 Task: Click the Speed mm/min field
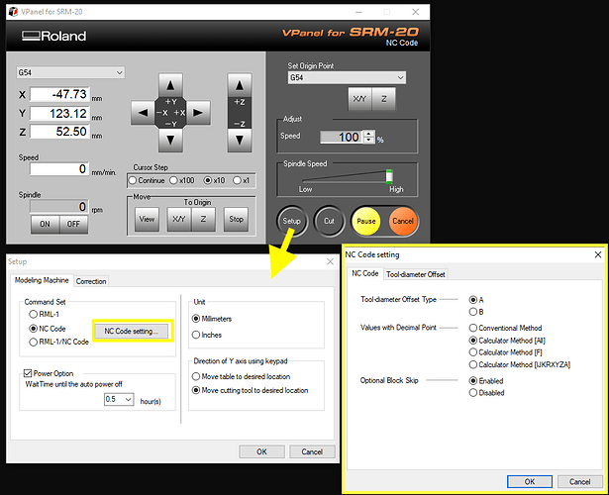click(59, 169)
